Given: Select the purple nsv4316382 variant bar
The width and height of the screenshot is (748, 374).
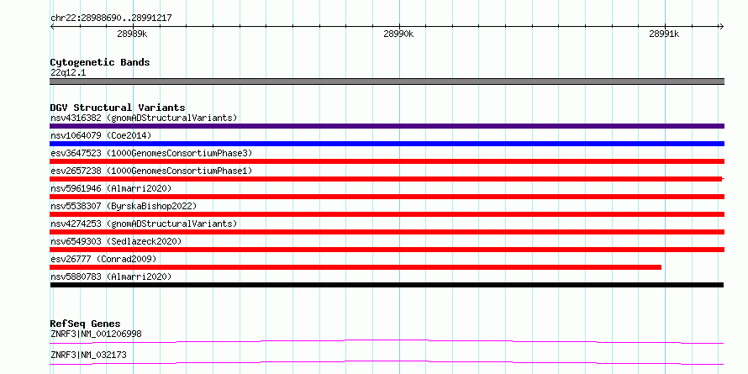Looking at the screenshot, I should (387, 126).
